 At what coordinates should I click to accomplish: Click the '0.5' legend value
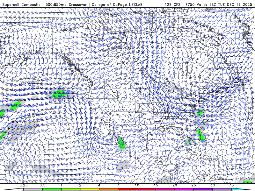point(42,185)
